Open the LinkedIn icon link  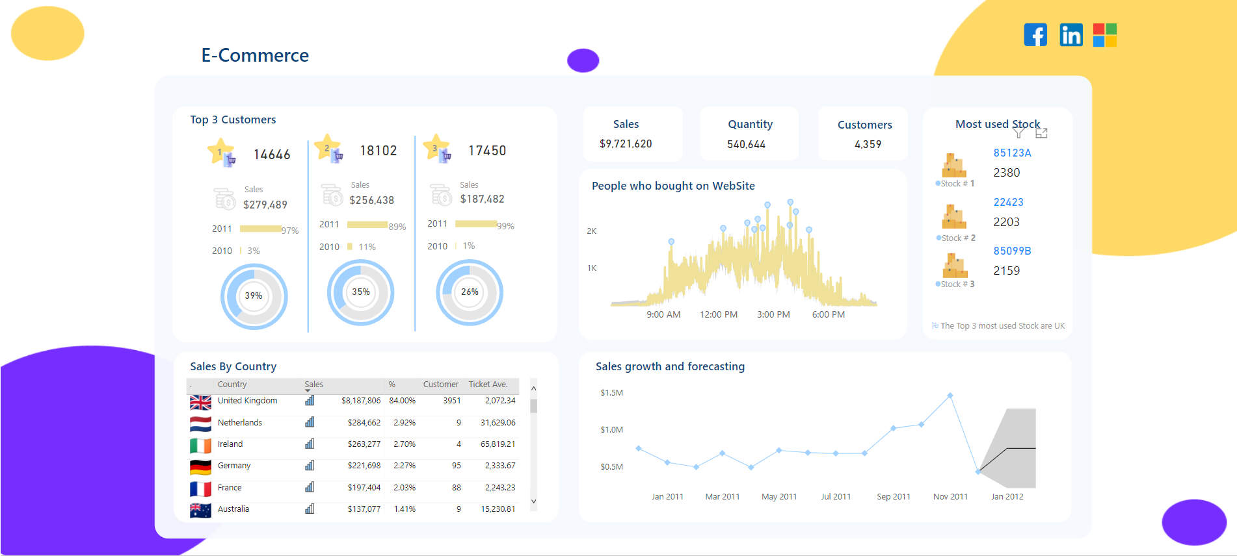coord(1071,34)
